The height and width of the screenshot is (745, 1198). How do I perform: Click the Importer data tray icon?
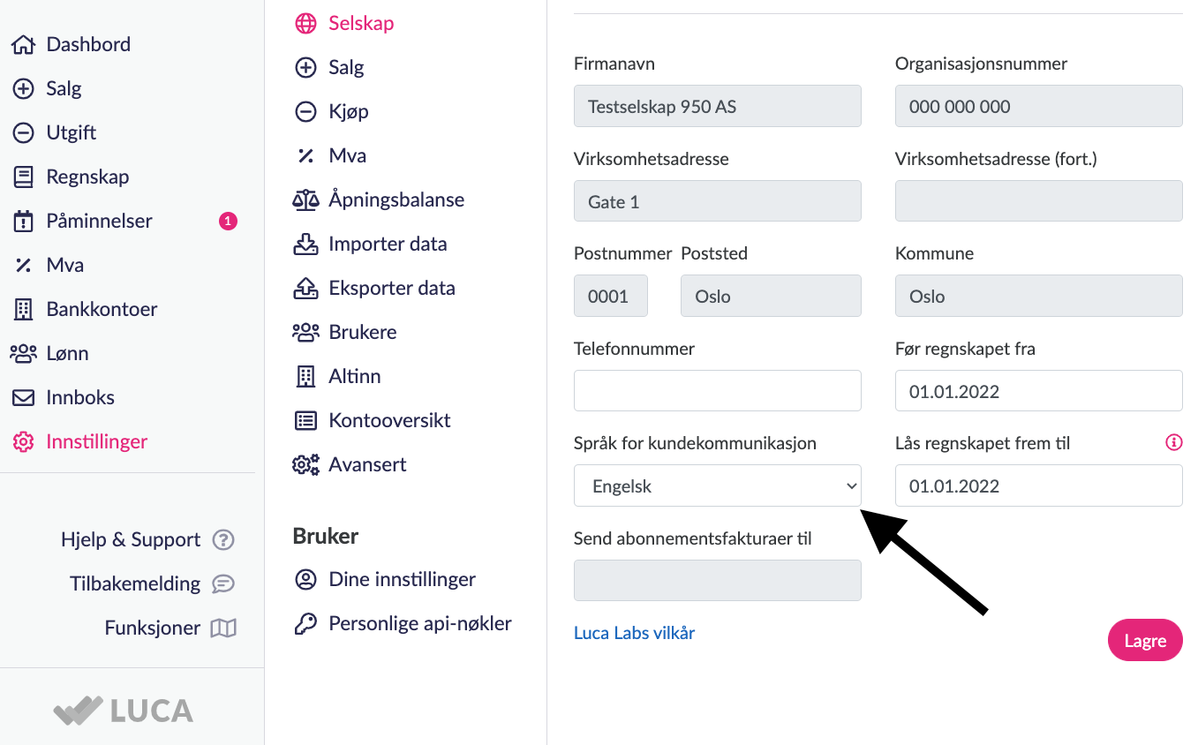tap(305, 245)
